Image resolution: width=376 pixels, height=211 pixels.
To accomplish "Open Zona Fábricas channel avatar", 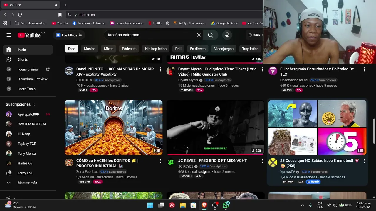I will (69, 163).
